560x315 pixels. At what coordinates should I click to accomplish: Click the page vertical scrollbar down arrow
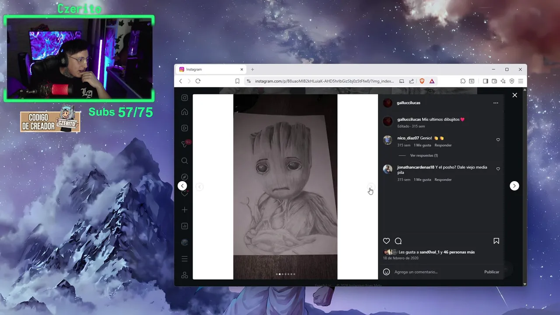click(525, 283)
